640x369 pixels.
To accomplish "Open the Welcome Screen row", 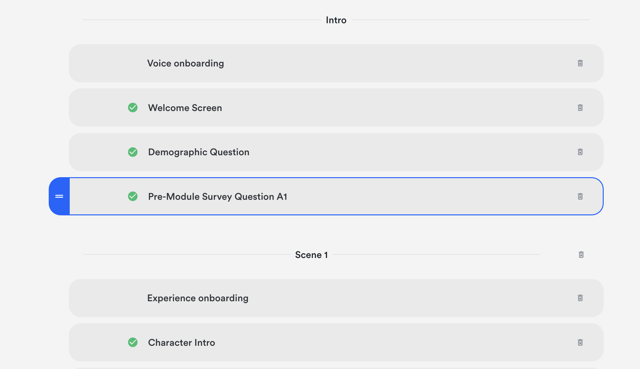I will coord(185,108).
